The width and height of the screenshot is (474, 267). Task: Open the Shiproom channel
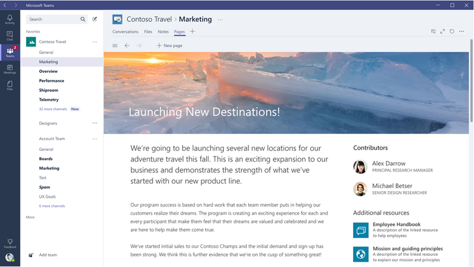[x=48, y=90]
